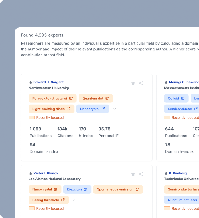Open external link icon on Lasing threshold tag
199x218 pixels.
(63, 200)
